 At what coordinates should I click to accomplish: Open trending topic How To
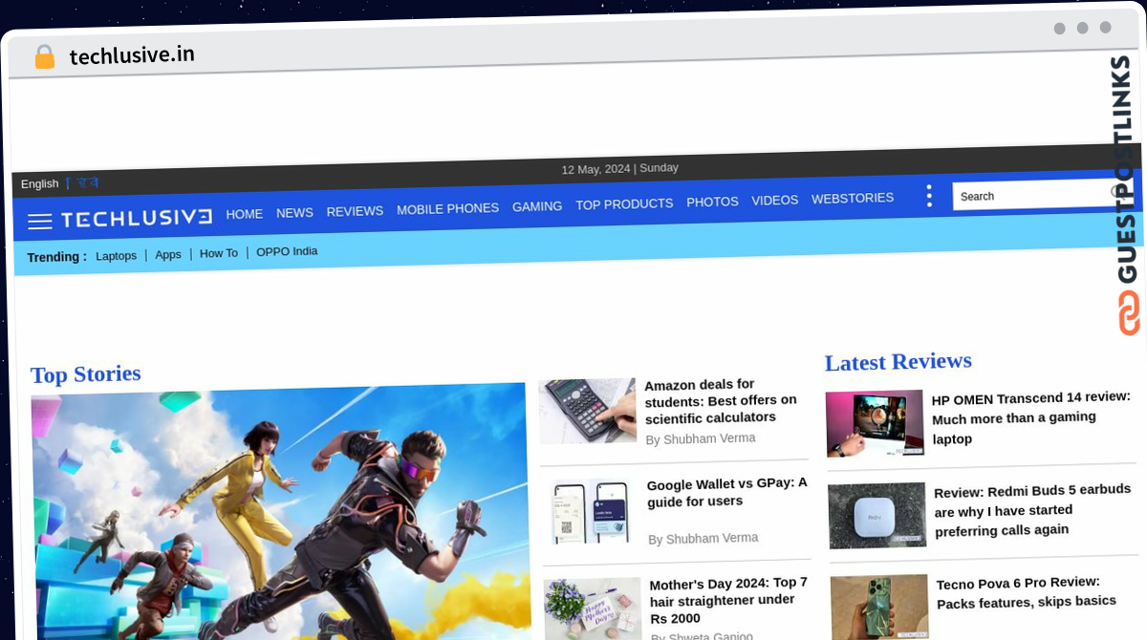tap(219, 253)
